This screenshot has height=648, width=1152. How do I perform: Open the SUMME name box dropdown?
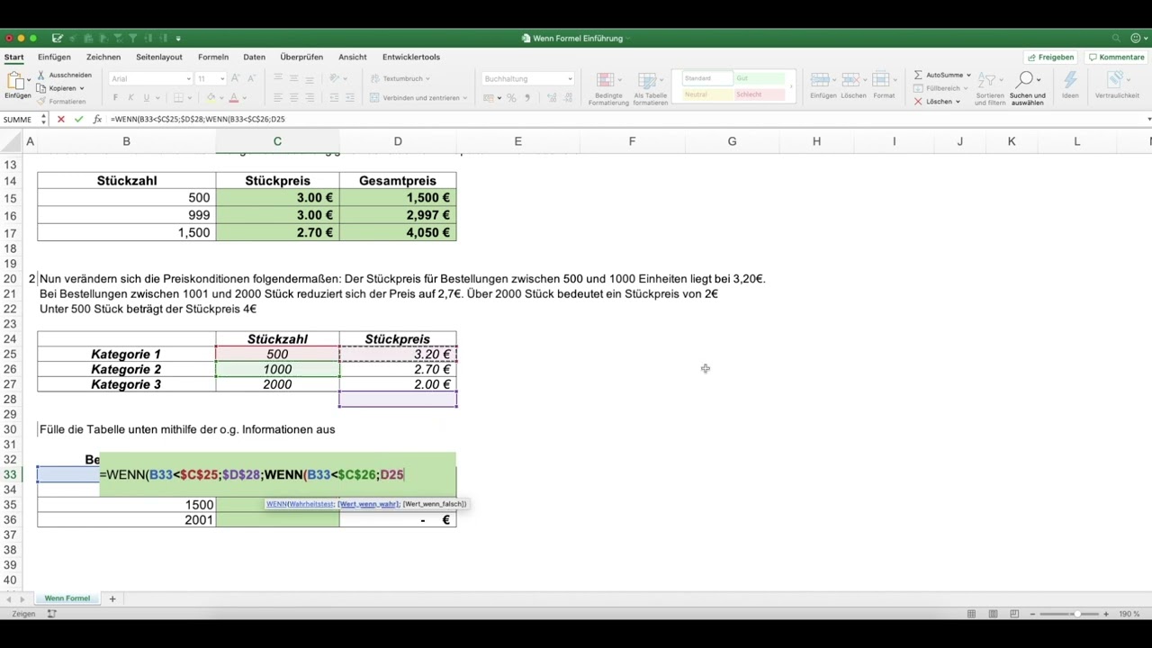44,119
